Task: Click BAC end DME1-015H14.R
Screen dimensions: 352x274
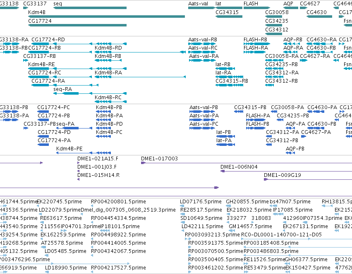Action: coord(78,179)
